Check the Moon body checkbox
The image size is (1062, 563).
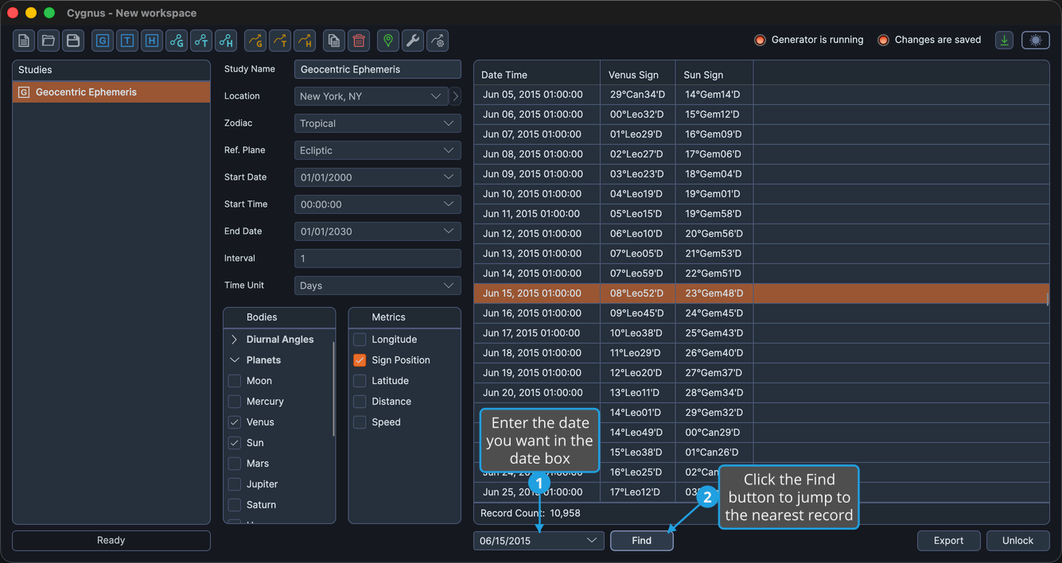(235, 381)
